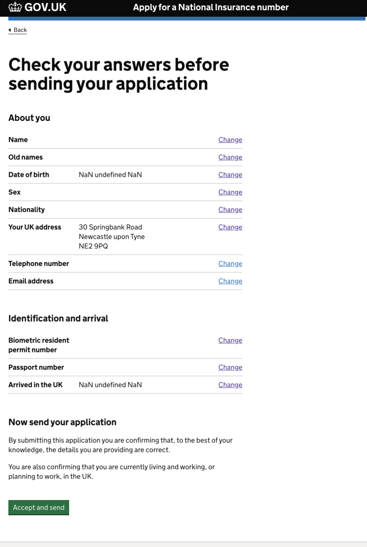Change your UK address
The width and height of the screenshot is (367, 547).
pyautogui.click(x=230, y=227)
